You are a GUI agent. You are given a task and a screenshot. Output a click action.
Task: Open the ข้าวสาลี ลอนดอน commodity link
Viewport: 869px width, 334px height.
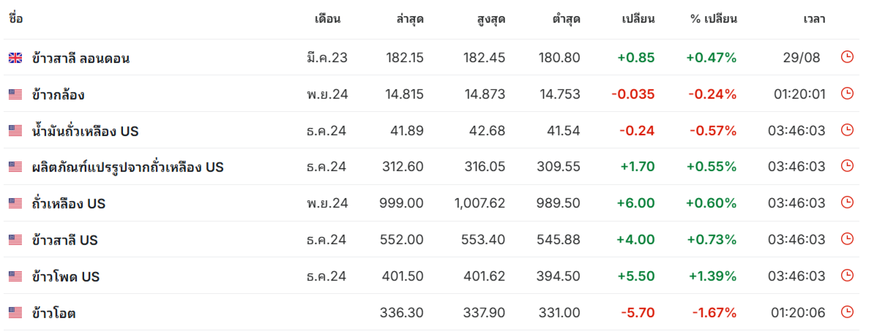(x=81, y=58)
